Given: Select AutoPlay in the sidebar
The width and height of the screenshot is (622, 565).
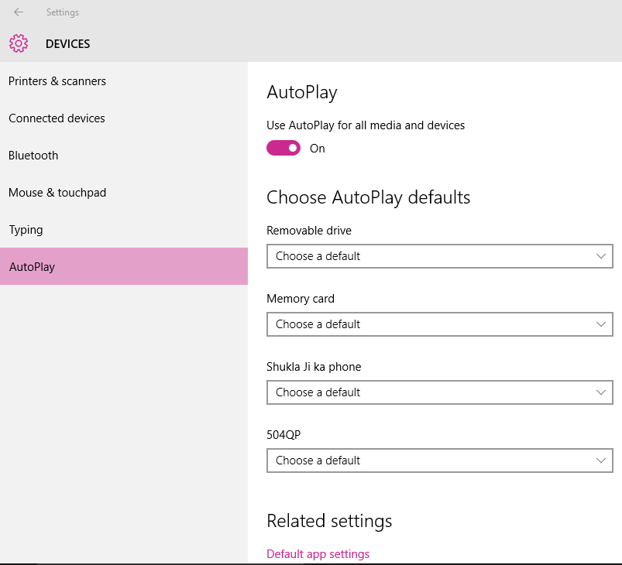Looking at the screenshot, I should [32, 267].
